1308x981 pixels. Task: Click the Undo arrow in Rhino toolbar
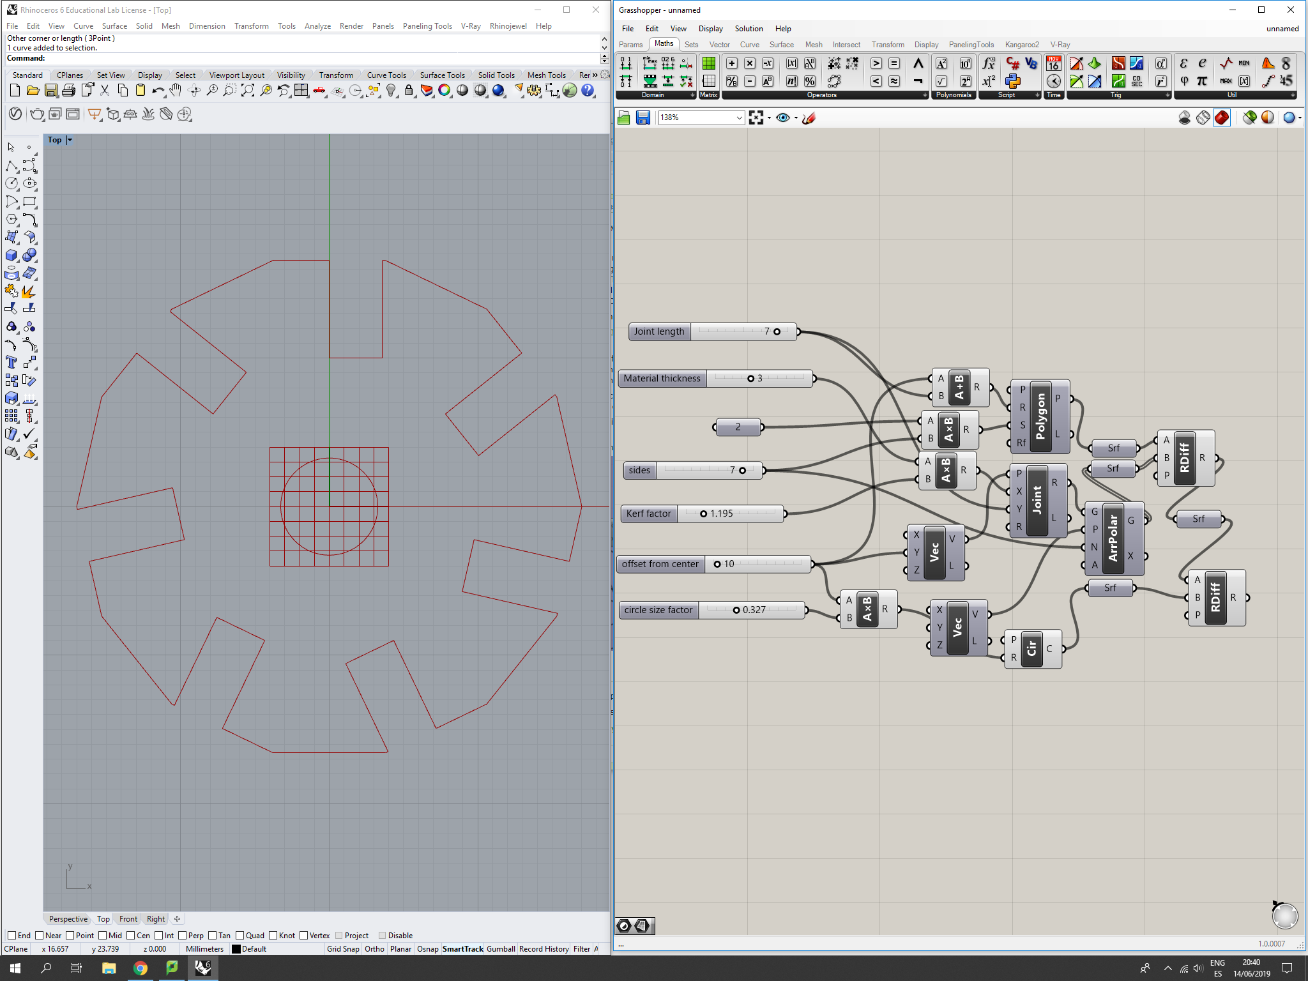point(157,91)
